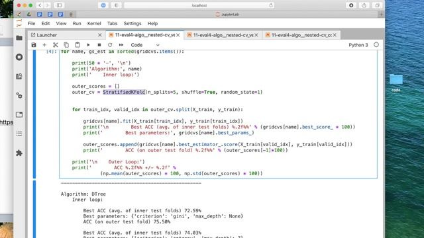Screen dimensions: 424x238
Task: Close the Launcher tab
Action: tap(100, 35)
